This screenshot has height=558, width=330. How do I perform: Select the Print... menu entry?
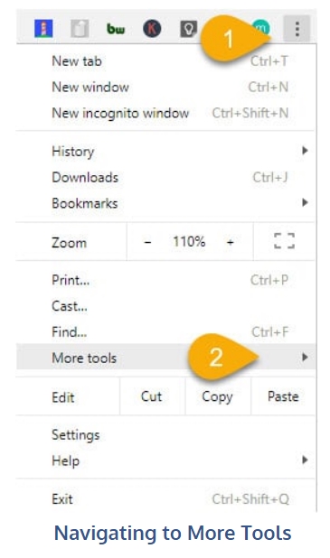(x=165, y=280)
